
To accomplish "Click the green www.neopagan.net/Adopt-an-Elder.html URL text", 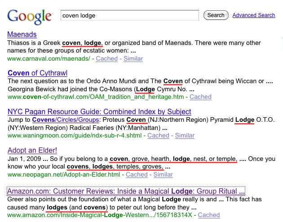I will (x=64, y=174).
